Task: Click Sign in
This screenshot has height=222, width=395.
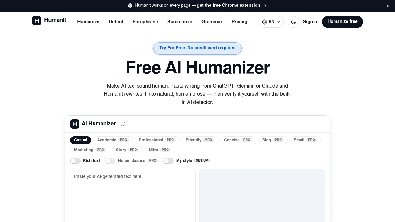Action: (x=311, y=22)
